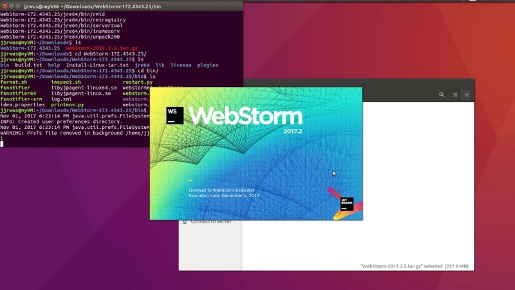
Task: Click 'restart.py' in the terminal
Action: (x=138, y=82)
